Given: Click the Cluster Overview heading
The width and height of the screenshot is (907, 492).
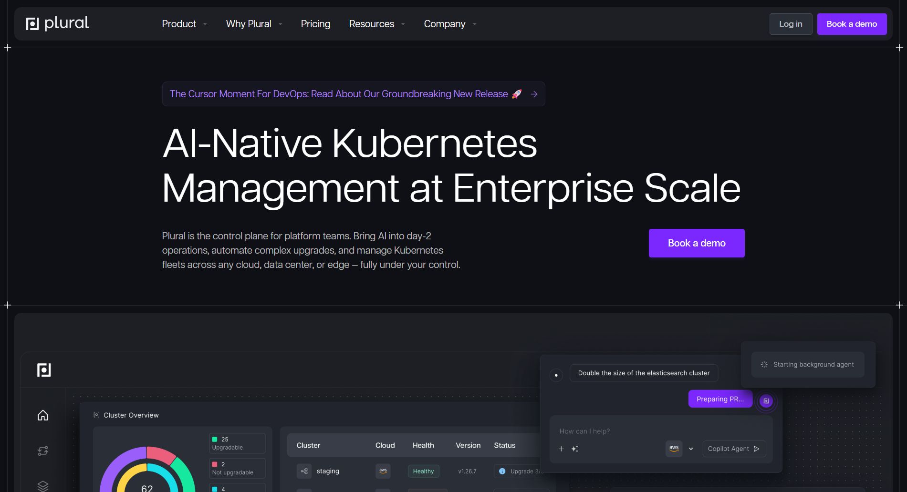Looking at the screenshot, I should tap(131, 415).
